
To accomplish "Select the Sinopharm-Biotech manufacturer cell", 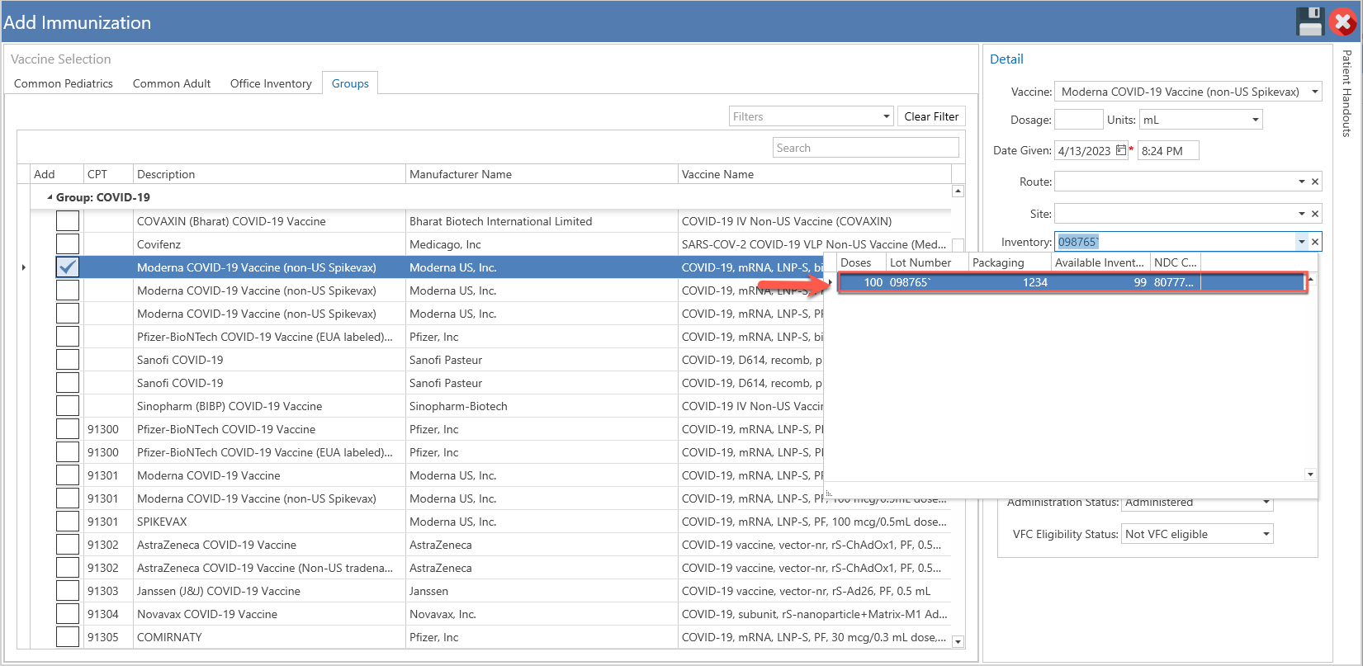I will (542, 406).
